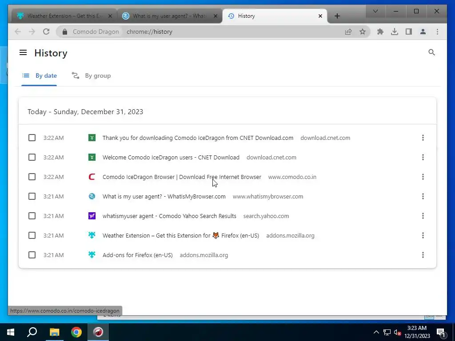Check the 'whatismyuser agent' Yahoo entry
Screen dimensions: 455x341
coord(32,216)
